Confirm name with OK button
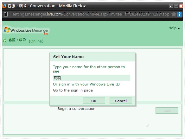 point(94,101)
